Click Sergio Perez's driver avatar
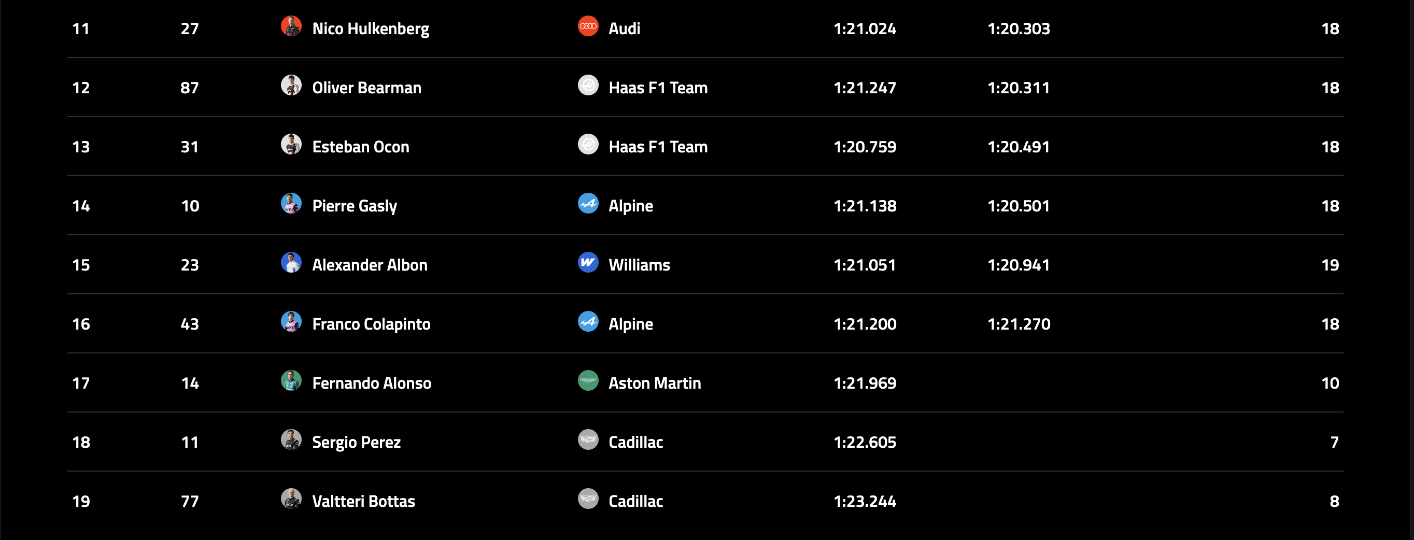The width and height of the screenshot is (1414, 540). (291, 439)
